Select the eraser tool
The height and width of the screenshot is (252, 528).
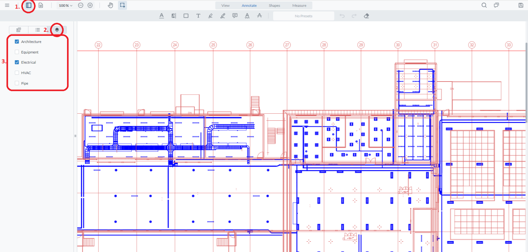[366, 16]
